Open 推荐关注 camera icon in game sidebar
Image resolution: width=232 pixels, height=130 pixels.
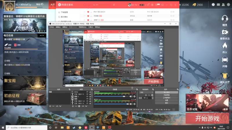click(x=225, y=32)
